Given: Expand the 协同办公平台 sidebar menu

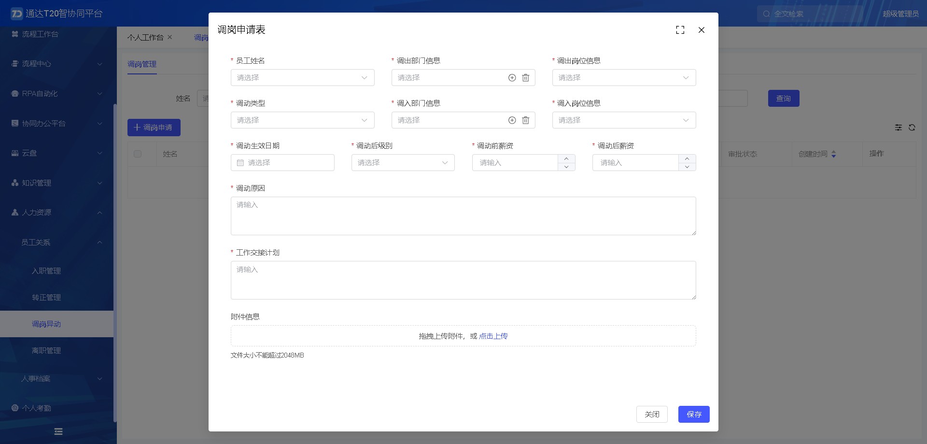Looking at the screenshot, I should (x=100, y=123).
